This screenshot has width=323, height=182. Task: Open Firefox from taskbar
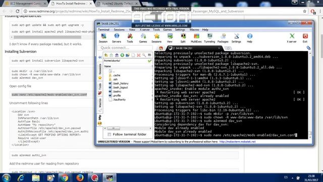[x=80, y=177]
